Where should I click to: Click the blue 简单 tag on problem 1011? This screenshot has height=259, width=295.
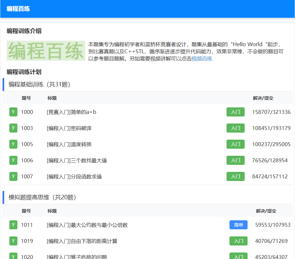tap(239, 225)
